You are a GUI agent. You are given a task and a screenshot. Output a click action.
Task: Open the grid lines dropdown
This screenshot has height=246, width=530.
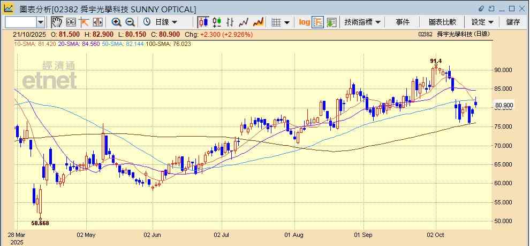(x=280, y=22)
